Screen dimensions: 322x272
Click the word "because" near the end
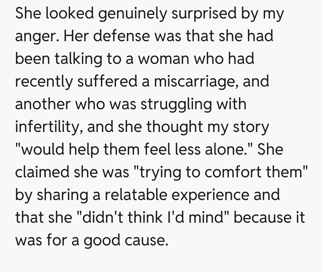pos(262,217)
